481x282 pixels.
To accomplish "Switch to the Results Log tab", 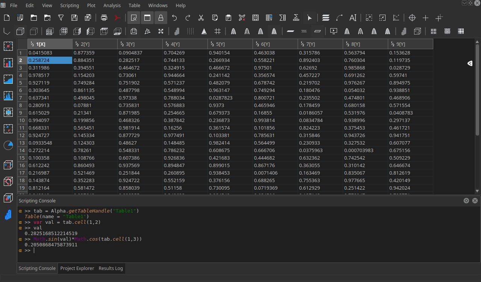I will (x=110, y=268).
